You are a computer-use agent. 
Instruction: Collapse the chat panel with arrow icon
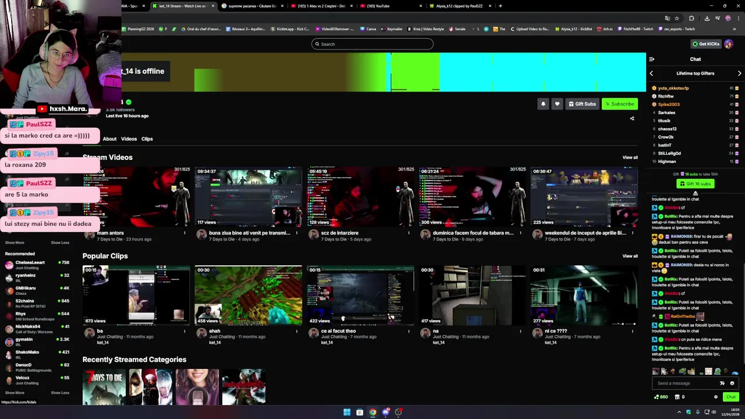651,59
